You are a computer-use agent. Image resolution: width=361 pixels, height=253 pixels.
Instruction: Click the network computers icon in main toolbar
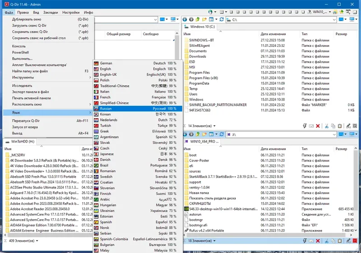tap(335, 12)
